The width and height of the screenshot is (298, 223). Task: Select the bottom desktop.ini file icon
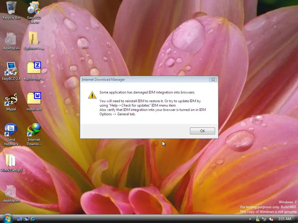11,194
